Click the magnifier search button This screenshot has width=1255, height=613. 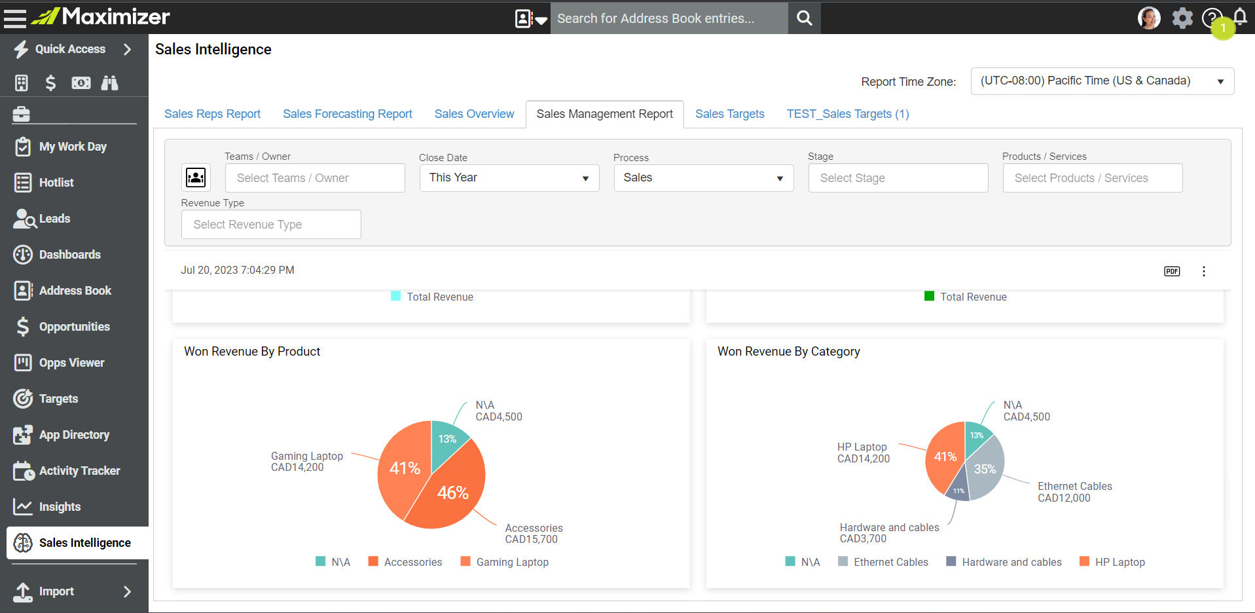805,18
